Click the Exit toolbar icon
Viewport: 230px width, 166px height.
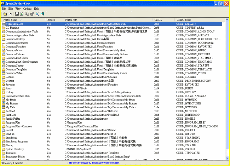(42, 14)
